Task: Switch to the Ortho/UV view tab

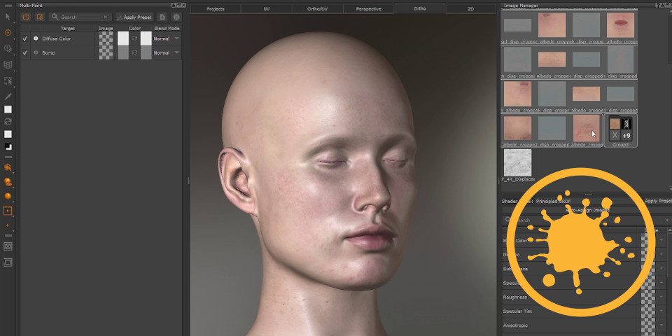Action: (x=317, y=9)
